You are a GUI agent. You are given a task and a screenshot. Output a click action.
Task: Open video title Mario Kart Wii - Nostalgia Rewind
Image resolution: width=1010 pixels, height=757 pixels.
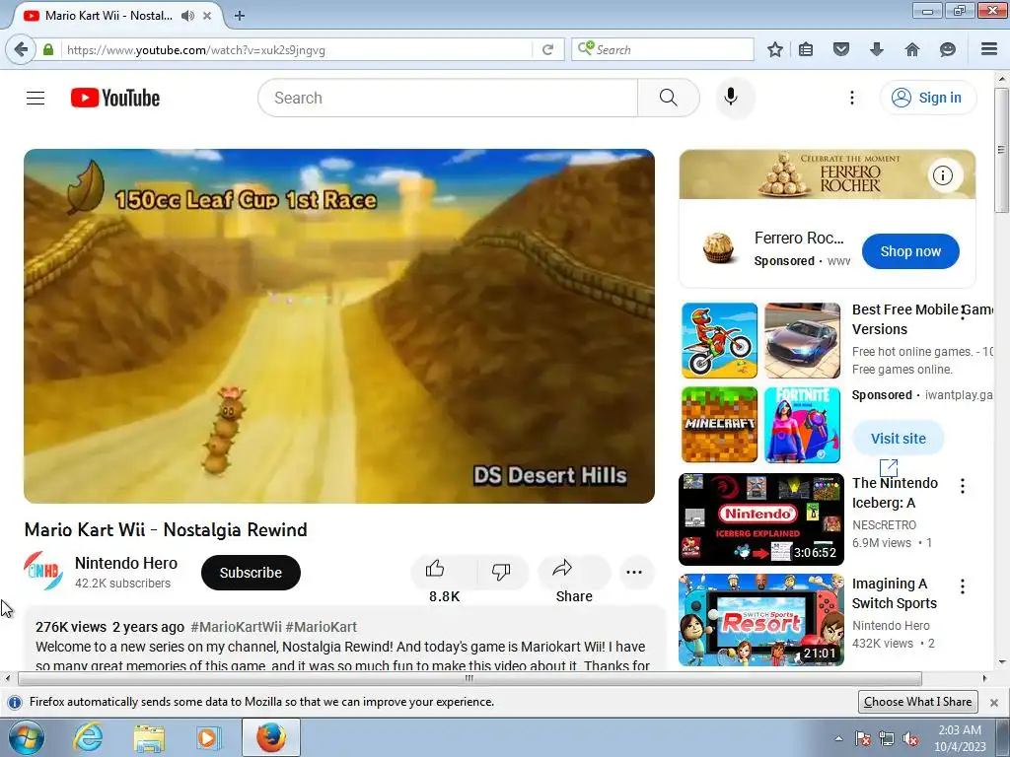point(166,529)
